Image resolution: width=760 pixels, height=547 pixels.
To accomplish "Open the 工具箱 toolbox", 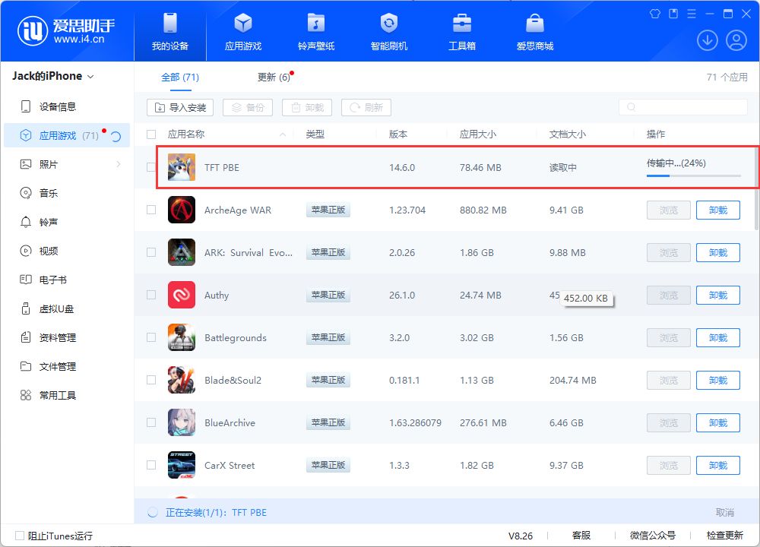I will coord(462,24).
